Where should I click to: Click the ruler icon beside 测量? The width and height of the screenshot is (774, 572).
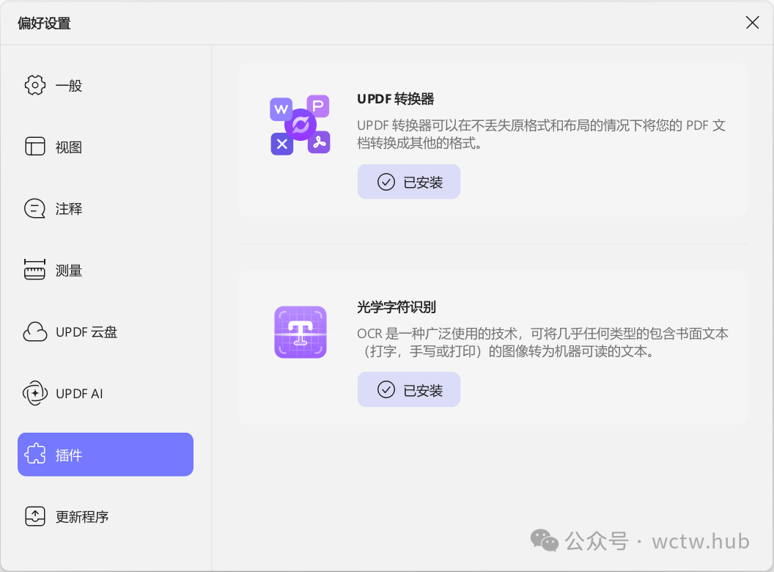[34, 270]
